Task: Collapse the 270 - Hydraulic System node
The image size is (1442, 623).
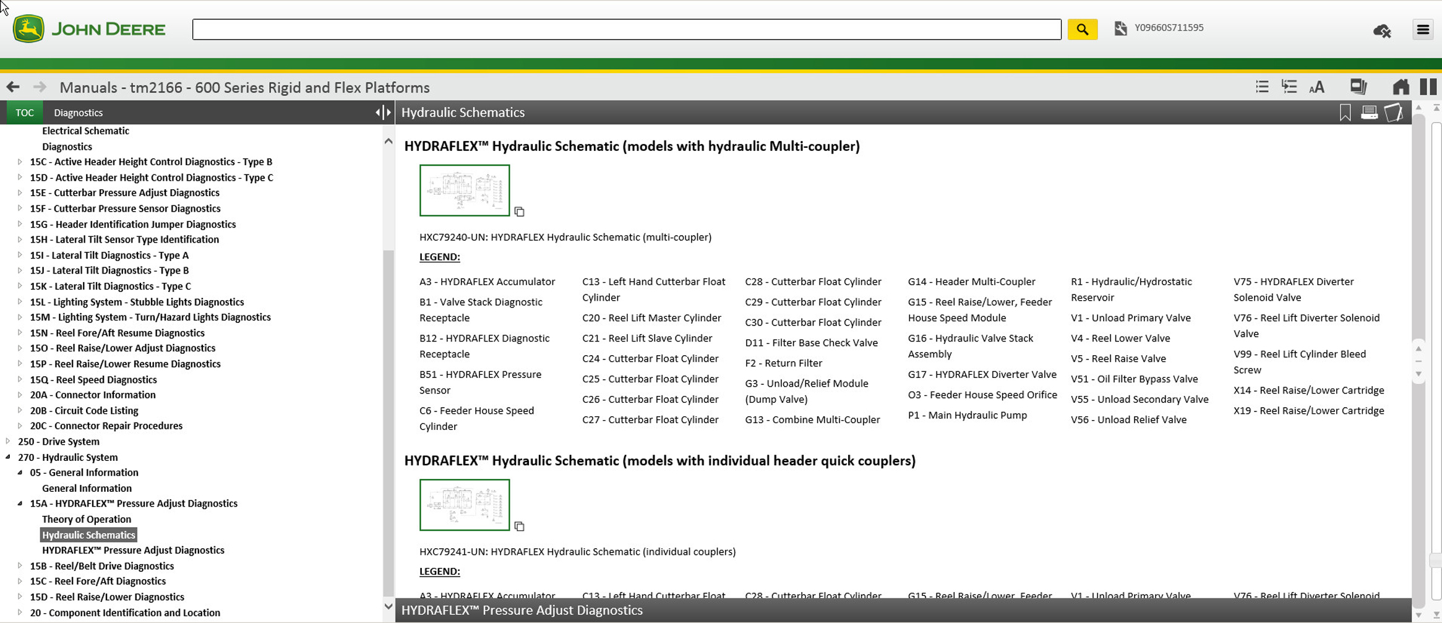Action: pyautogui.click(x=8, y=457)
